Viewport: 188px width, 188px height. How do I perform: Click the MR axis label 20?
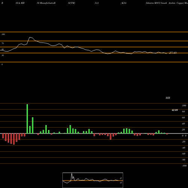coord(183,130)
